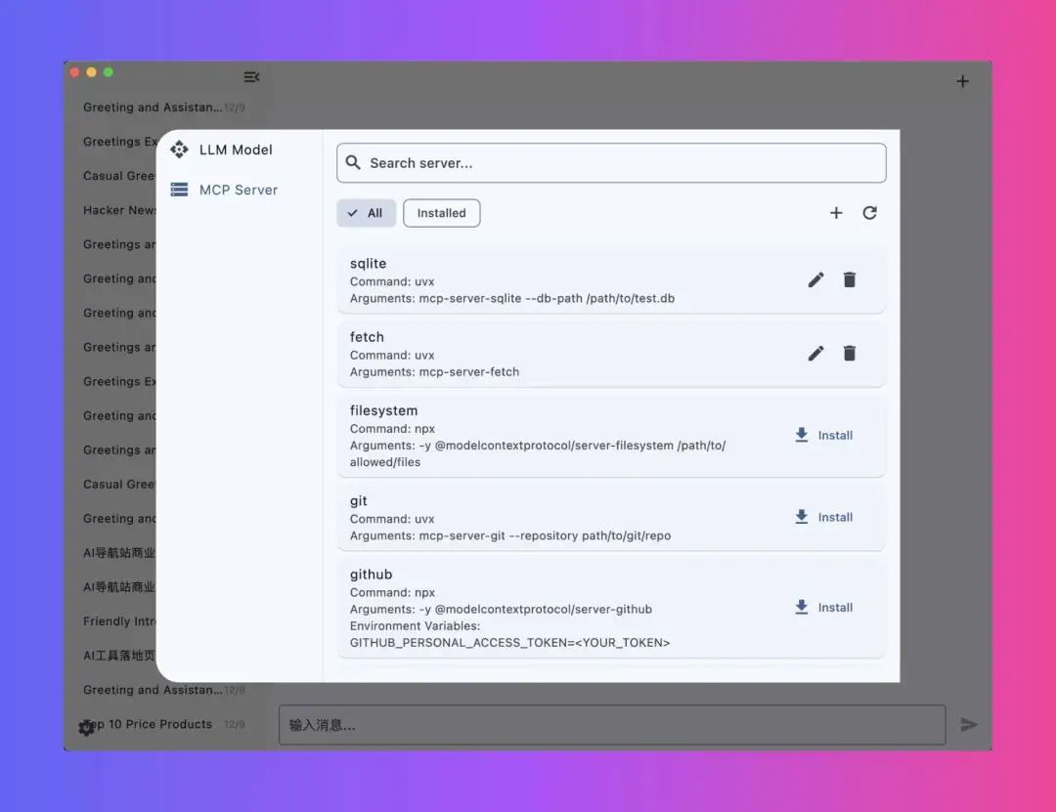Click the search magnifier icon
Image resolution: width=1056 pixels, height=812 pixels.
(x=353, y=162)
